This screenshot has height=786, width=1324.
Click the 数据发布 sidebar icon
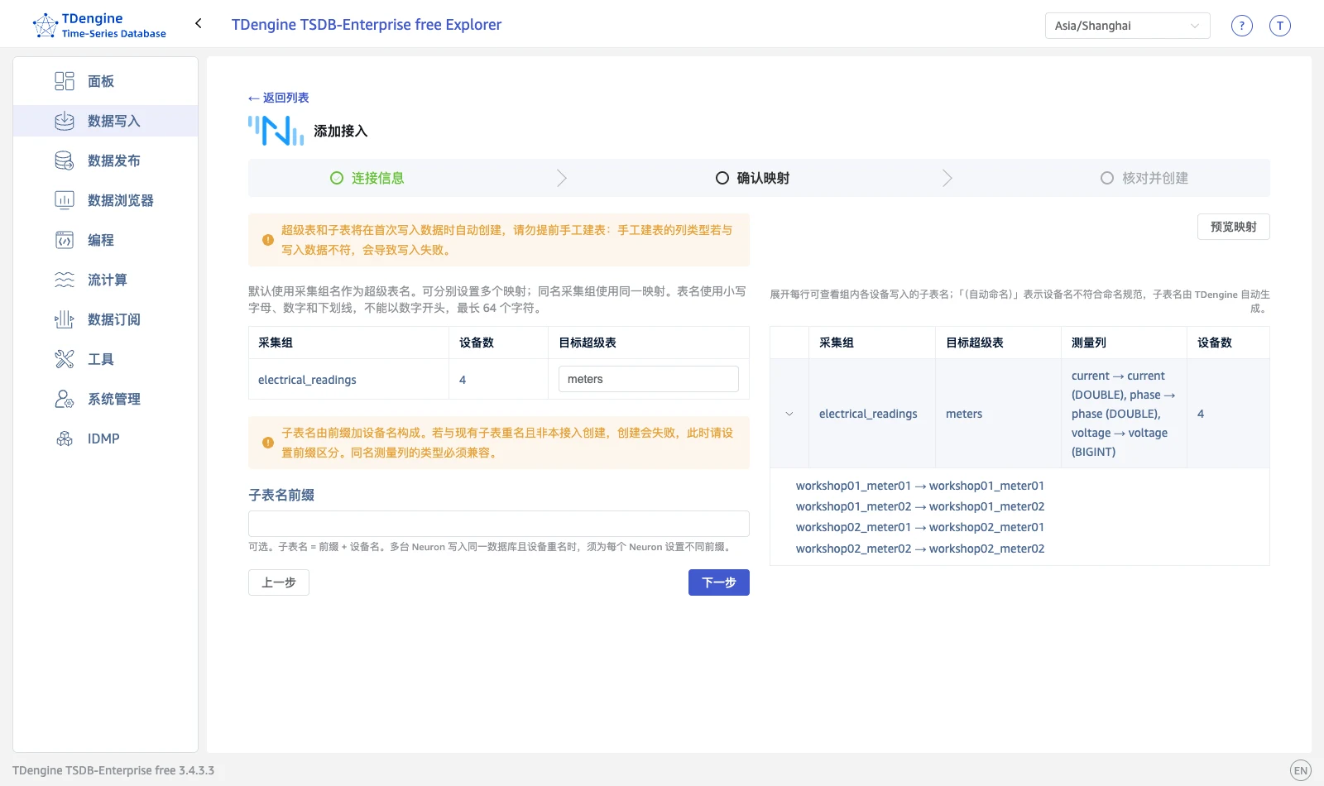(65, 161)
